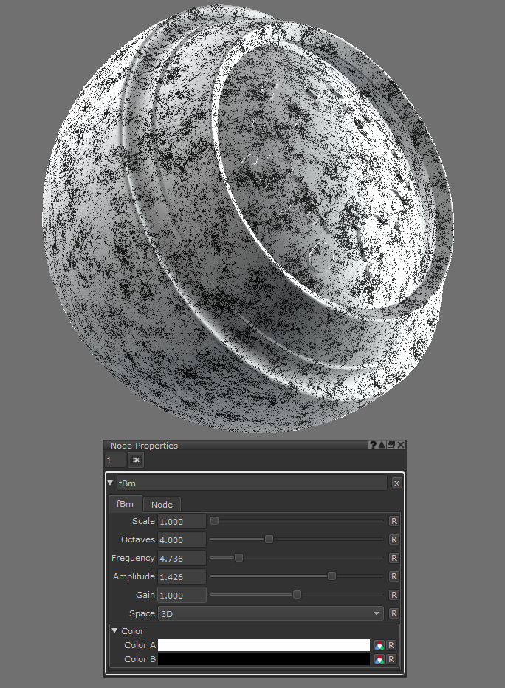The width and height of the screenshot is (505, 688).
Task: Open the Space dropdown set to 3D
Action: pyautogui.click(x=270, y=613)
